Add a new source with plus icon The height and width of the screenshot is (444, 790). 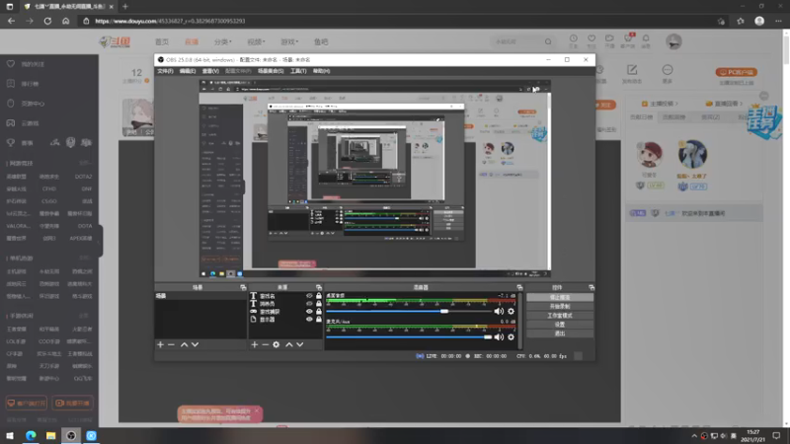[x=255, y=344]
